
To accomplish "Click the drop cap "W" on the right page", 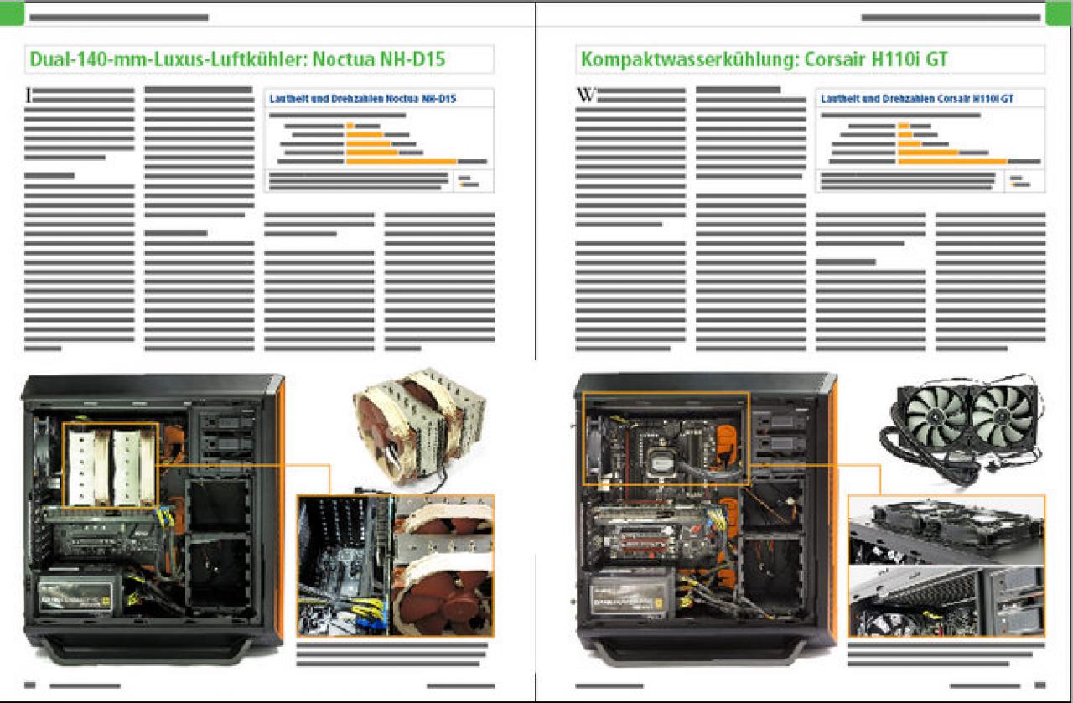I will [586, 96].
